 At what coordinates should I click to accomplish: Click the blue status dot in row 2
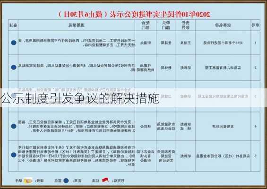point(14,67)
